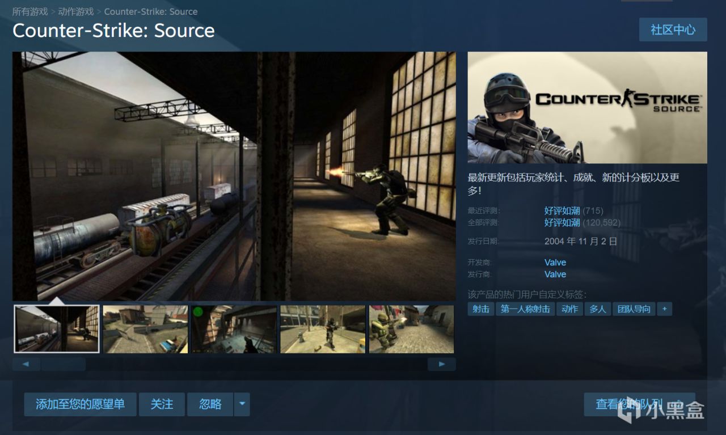Image resolution: width=726 pixels, height=435 pixels.
Task: Select the 射击 tag
Action: tap(481, 309)
